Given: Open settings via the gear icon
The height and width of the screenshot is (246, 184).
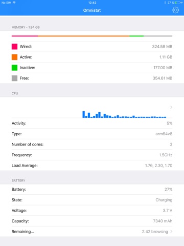Looking at the screenshot, I should (175, 10).
